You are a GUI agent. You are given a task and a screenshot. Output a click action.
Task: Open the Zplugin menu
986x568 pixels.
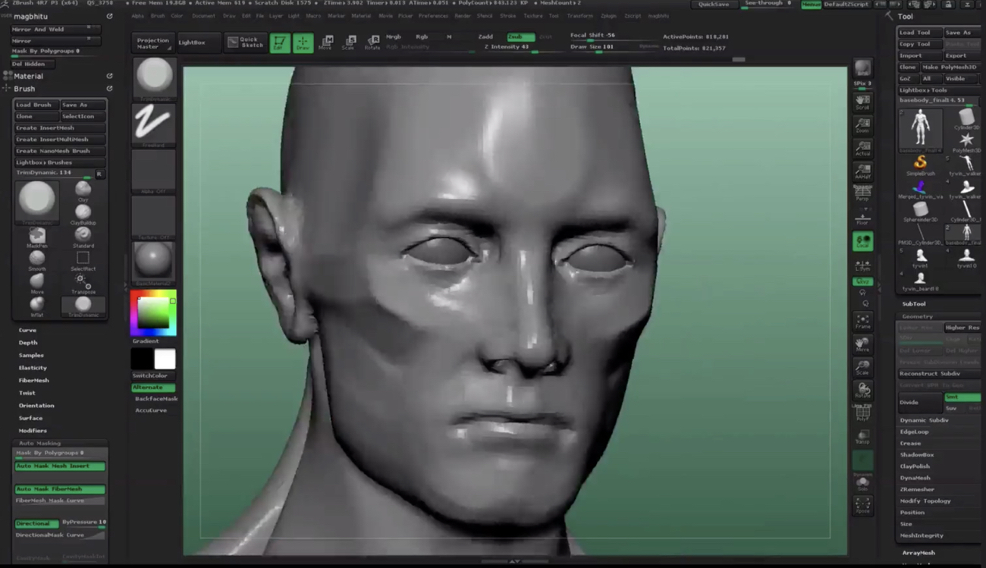608,16
